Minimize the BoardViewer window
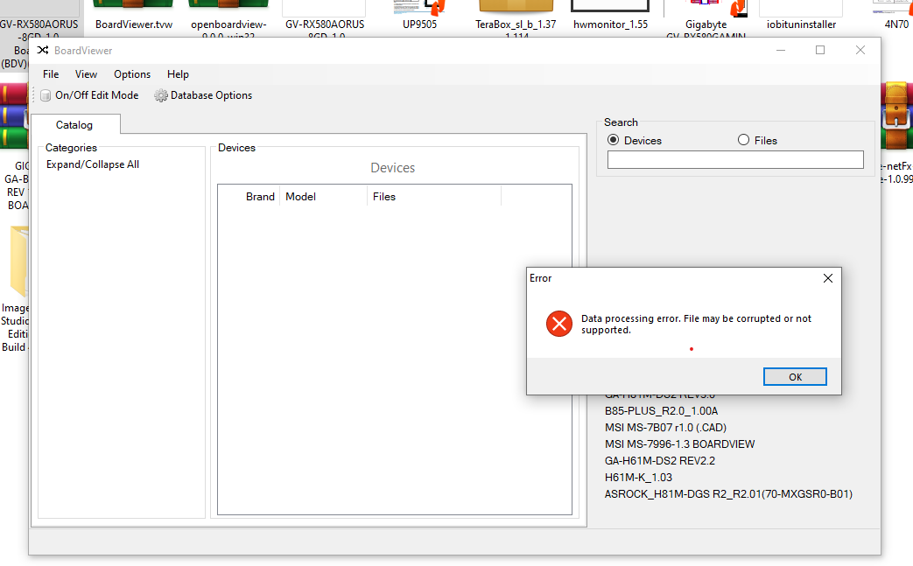This screenshot has width=913, height=566. [x=781, y=50]
